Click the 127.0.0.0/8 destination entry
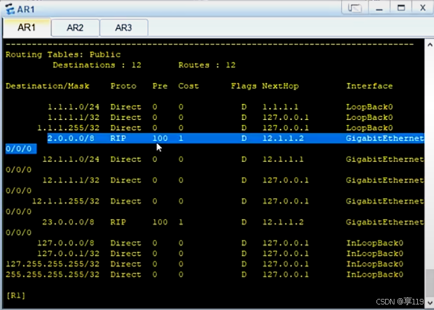The width and height of the screenshot is (434, 310). click(x=66, y=243)
